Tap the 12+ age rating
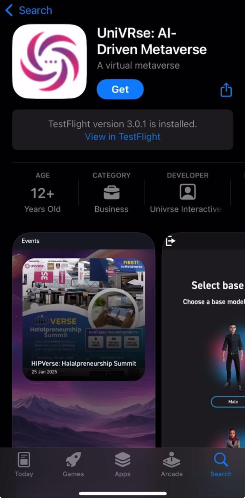This screenshot has height=498, width=245. click(42, 193)
